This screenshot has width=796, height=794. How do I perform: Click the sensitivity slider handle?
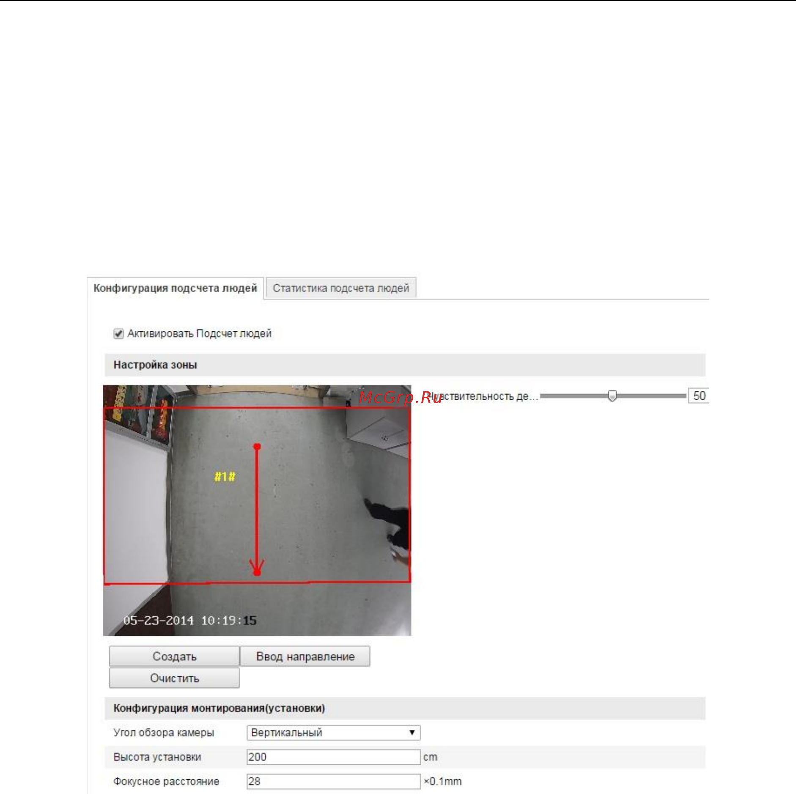(x=612, y=396)
